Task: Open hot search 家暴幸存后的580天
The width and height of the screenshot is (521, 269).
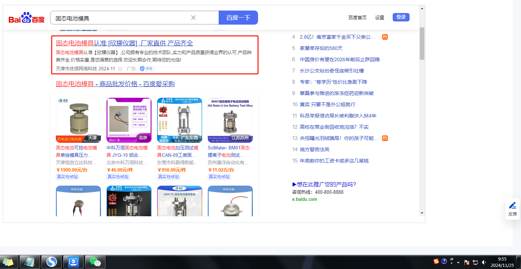Action: tap(321, 48)
